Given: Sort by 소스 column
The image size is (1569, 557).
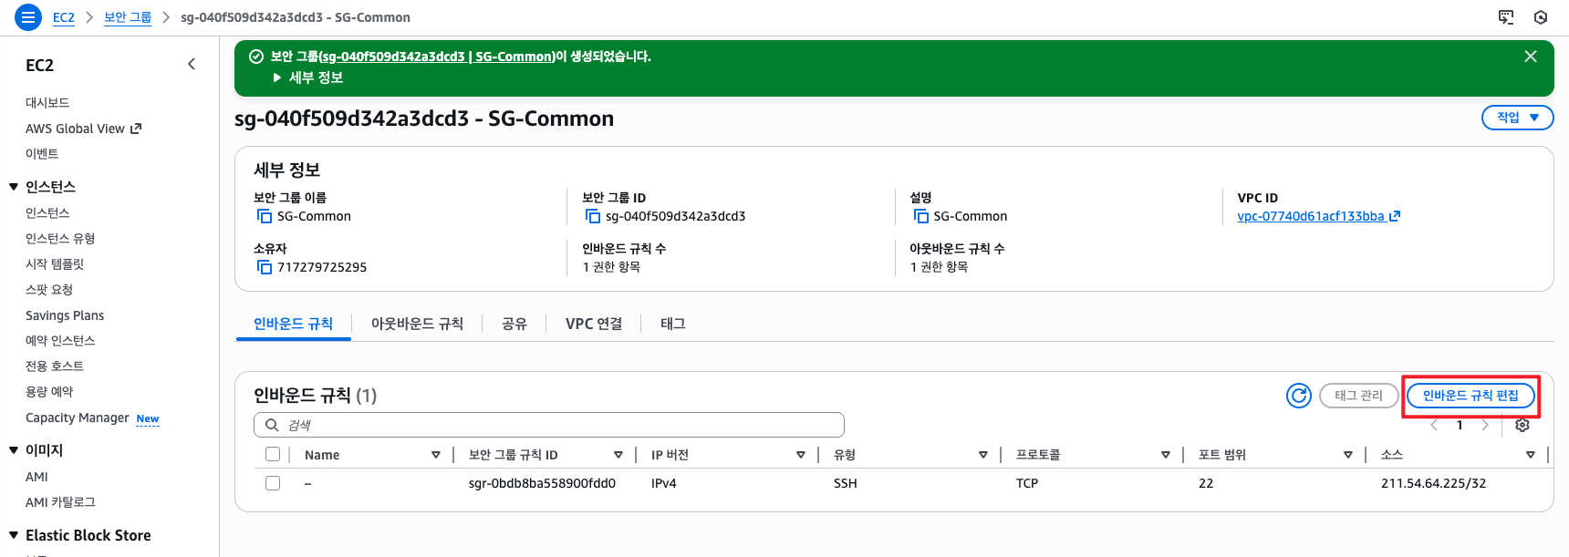Looking at the screenshot, I should pos(1530,455).
